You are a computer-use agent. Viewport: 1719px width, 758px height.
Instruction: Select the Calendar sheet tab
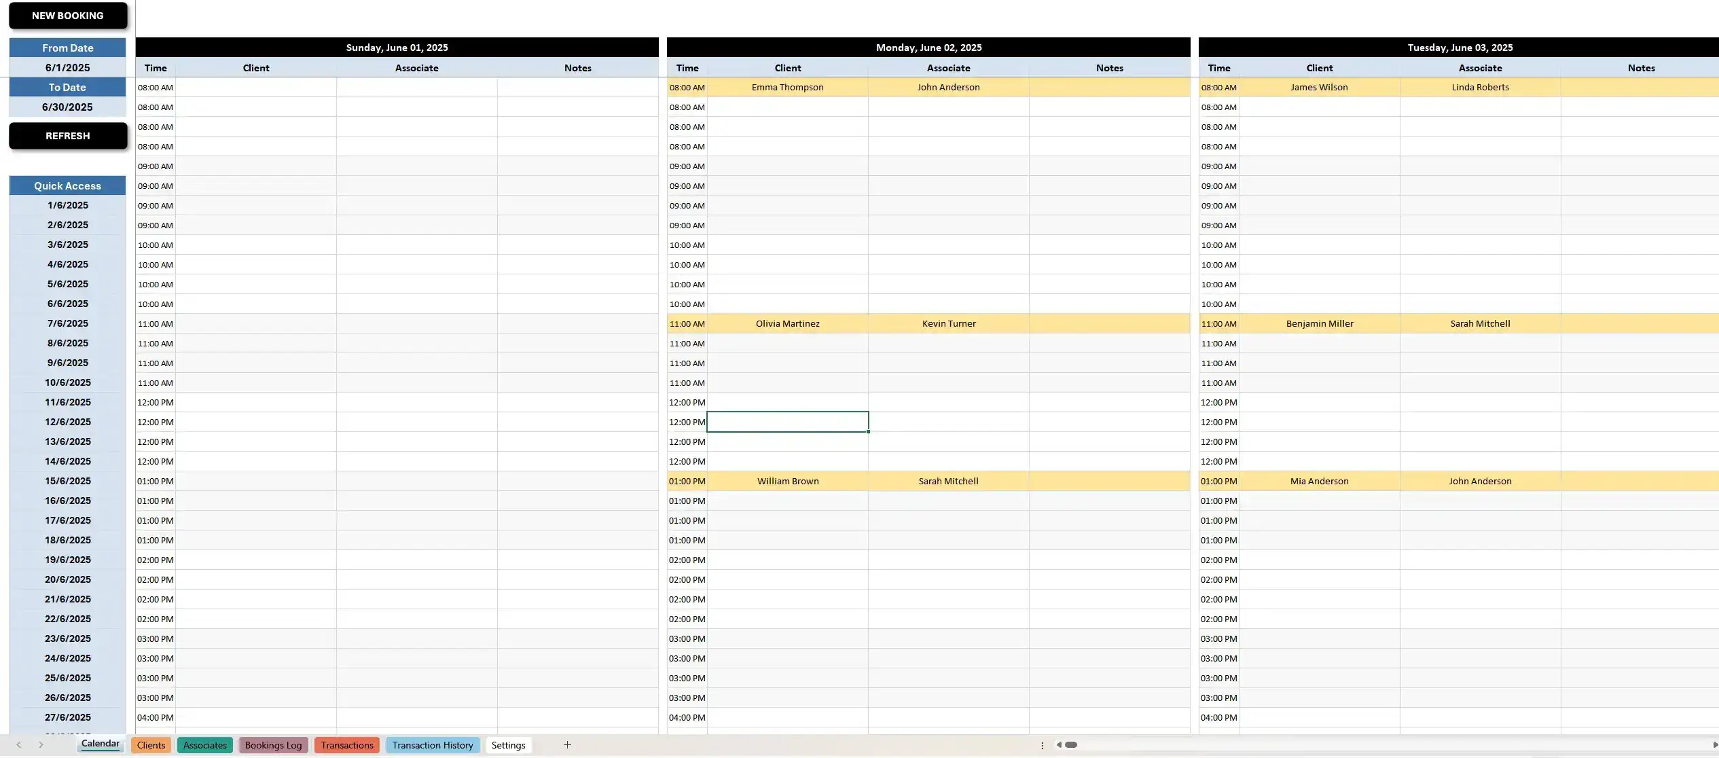pyautogui.click(x=101, y=744)
